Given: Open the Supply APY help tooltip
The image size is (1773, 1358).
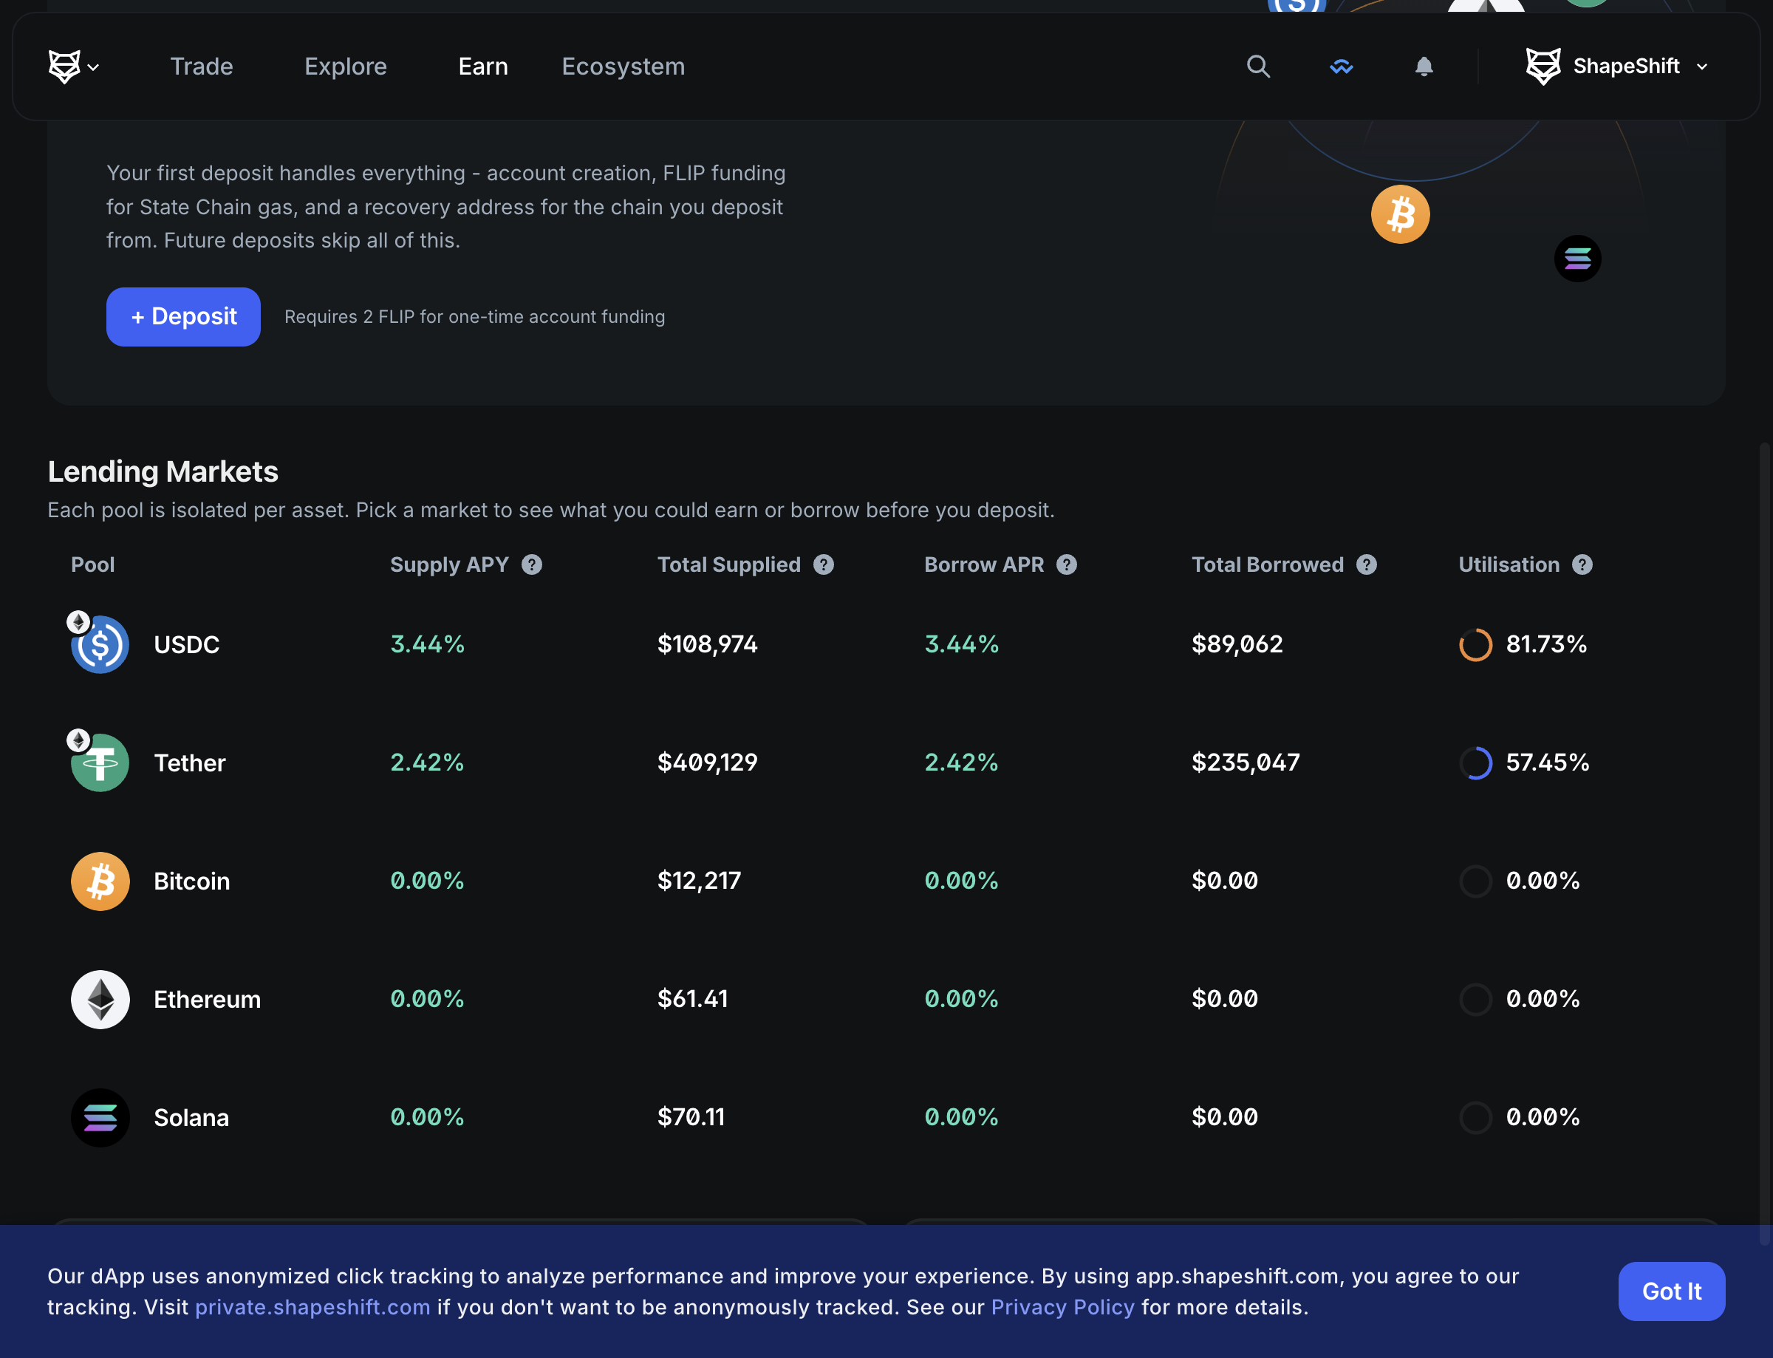Looking at the screenshot, I should point(532,564).
